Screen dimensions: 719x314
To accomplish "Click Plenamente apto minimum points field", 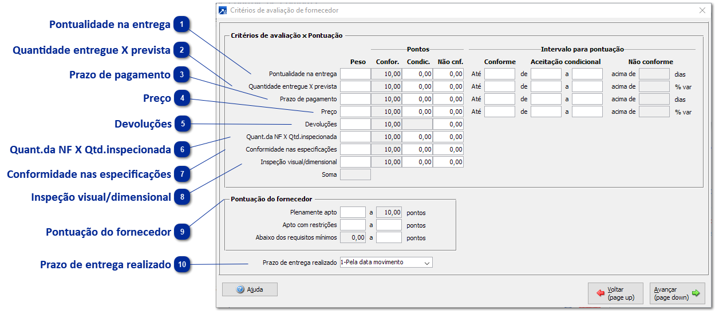I will coord(353,212).
